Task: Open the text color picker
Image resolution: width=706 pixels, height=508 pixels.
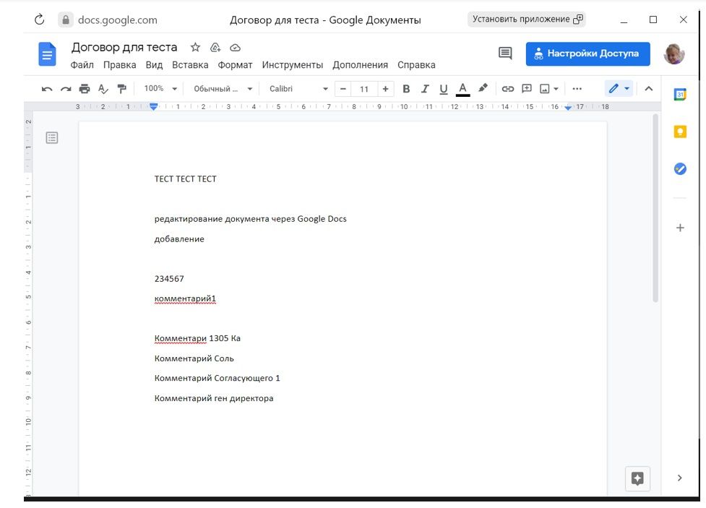Action: click(x=463, y=89)
